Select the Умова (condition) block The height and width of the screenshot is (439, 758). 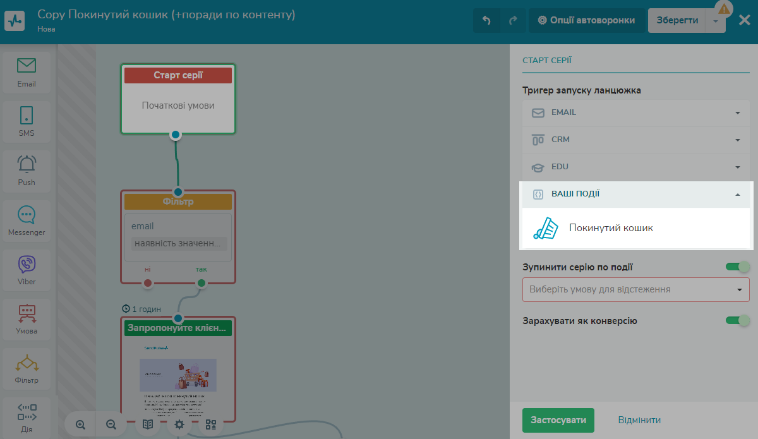pyautogui.click(x=26, y=319)
